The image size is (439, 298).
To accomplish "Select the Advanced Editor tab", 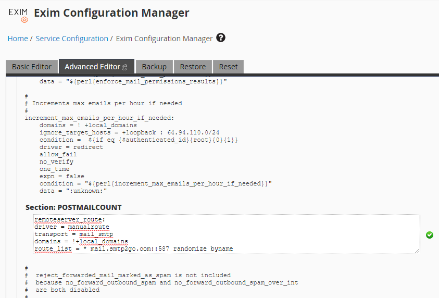I will pyautogui.click(x=96, y=67).
